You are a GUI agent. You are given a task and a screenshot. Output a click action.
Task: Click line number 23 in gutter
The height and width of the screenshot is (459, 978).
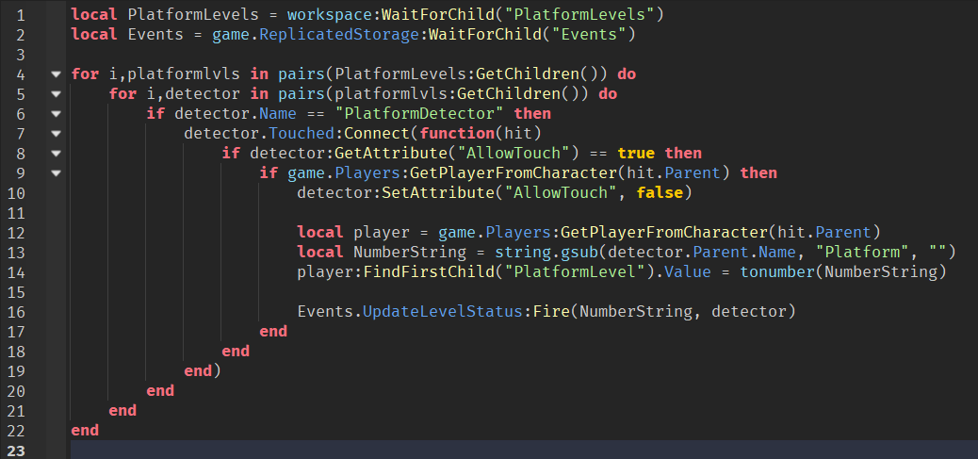[17, 450]
